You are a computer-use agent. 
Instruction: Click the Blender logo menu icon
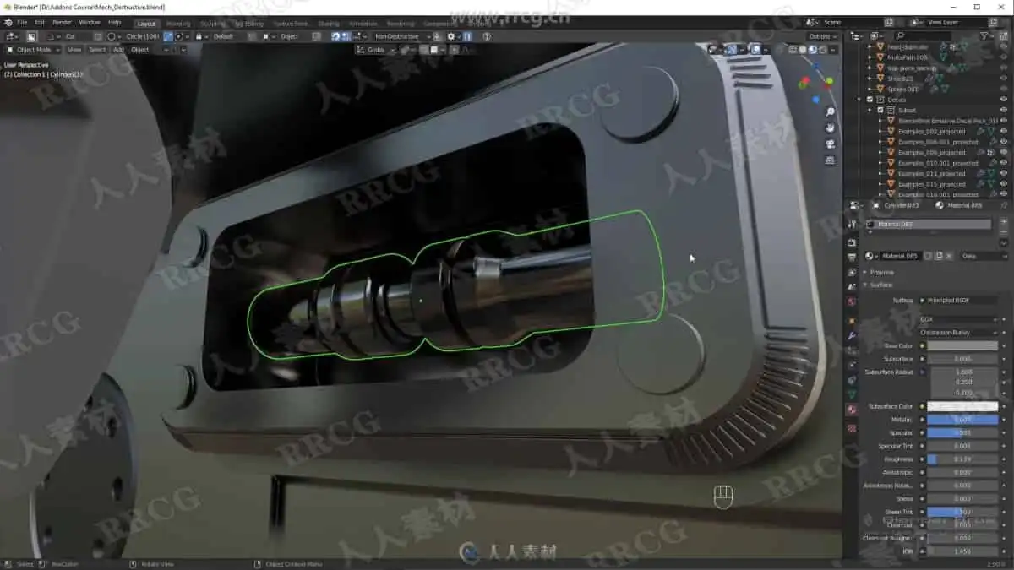coord(8,22)
